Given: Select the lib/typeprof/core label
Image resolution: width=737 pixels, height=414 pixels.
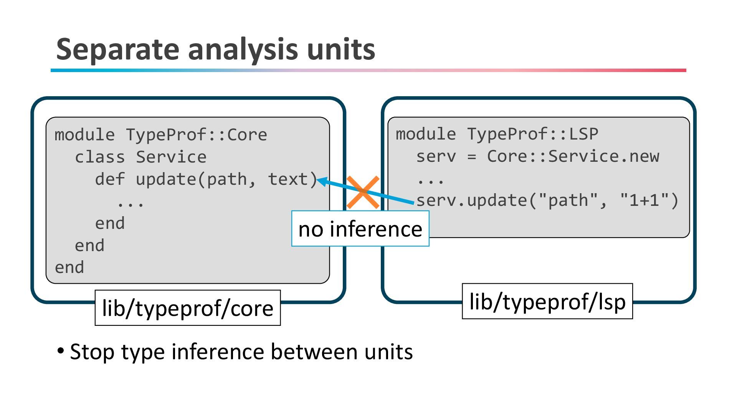Looking at the screenshot, I should 188,308.
